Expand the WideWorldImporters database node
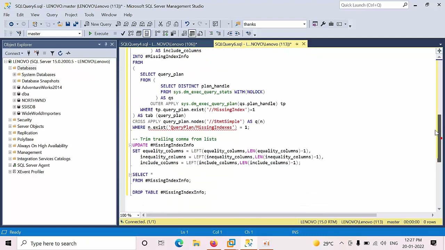 coord(15,114)
